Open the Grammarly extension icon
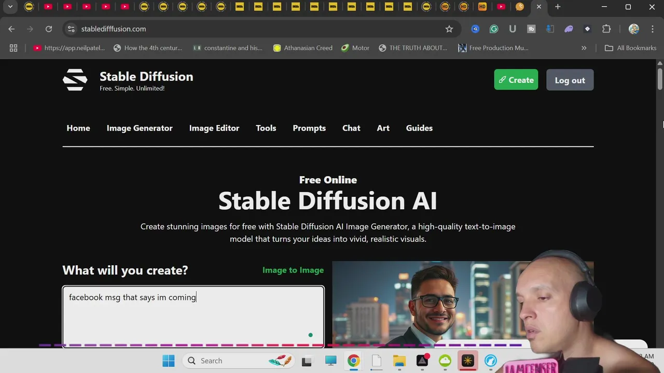This screenshot has width=664, height=373. (494, 29)
